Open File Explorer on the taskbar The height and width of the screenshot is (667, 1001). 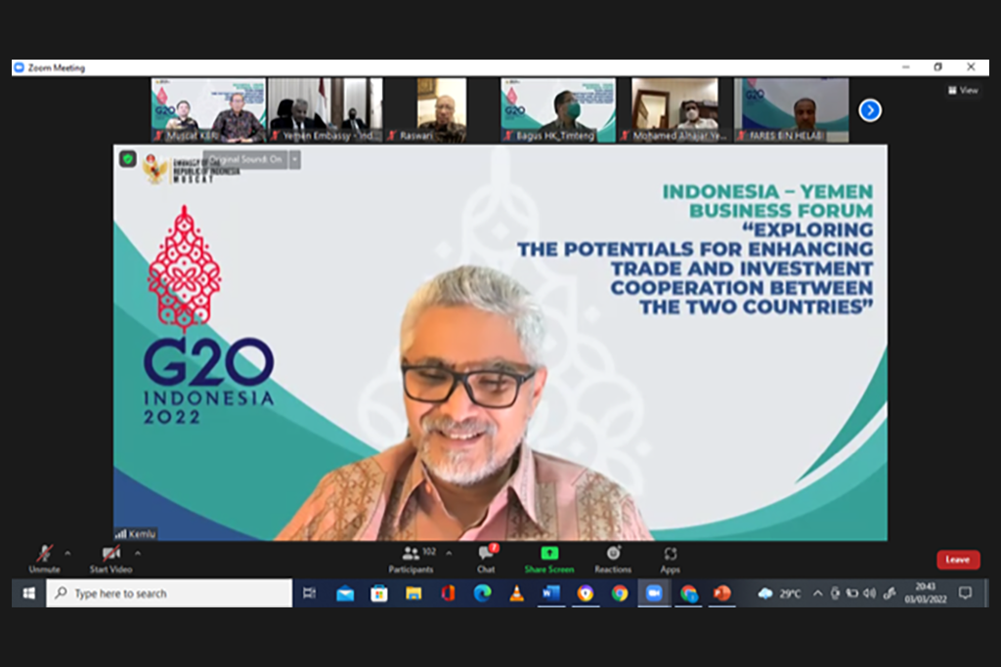coord(413,594)
